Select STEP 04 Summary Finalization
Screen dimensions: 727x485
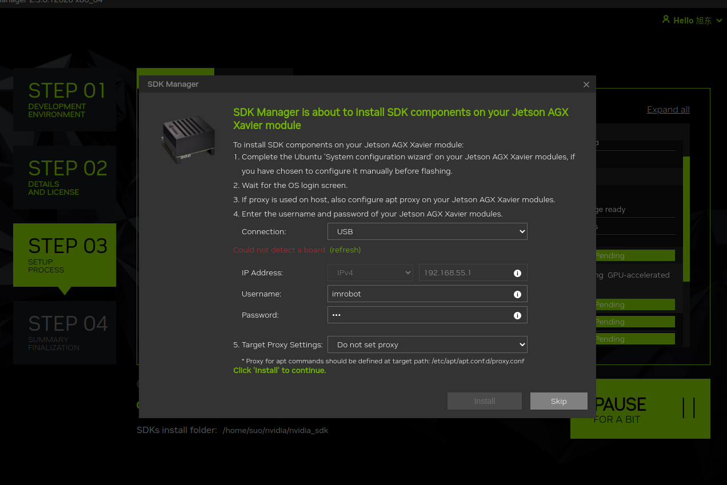65,332
